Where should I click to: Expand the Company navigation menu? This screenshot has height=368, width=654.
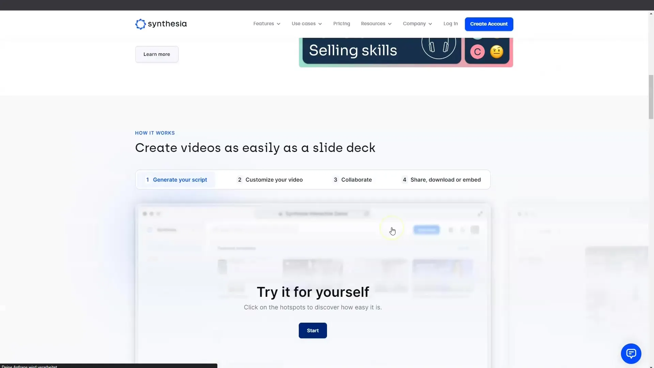pos(417,24)
